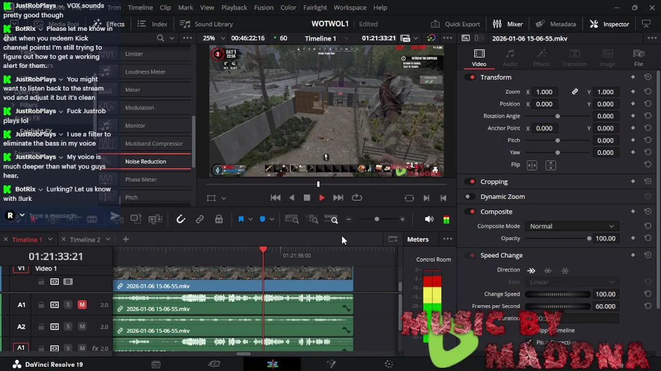Mute monitoring with the speaker icon
The width and height of the screenshot is (661, 371).
[x=429, y=220]
